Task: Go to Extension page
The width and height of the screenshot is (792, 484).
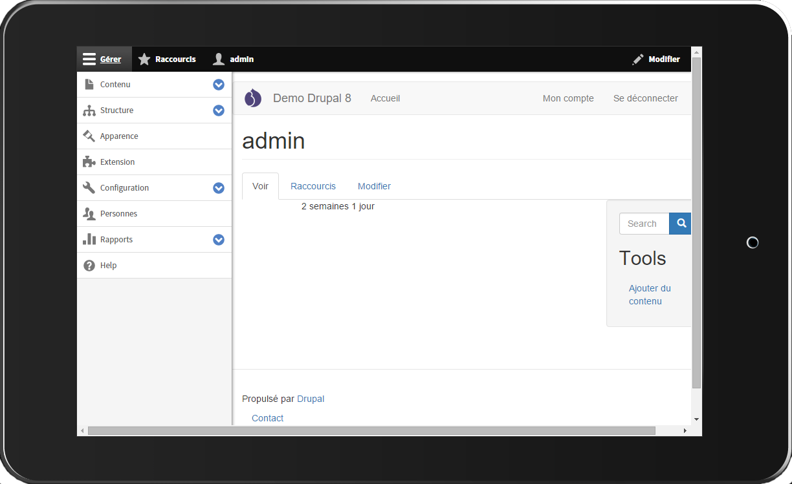Action: click(117, 162)
